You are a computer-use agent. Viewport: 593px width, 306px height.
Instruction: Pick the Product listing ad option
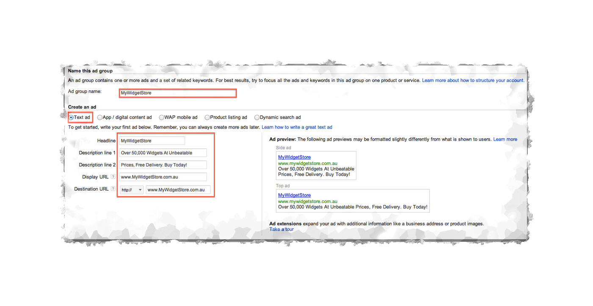207,117
